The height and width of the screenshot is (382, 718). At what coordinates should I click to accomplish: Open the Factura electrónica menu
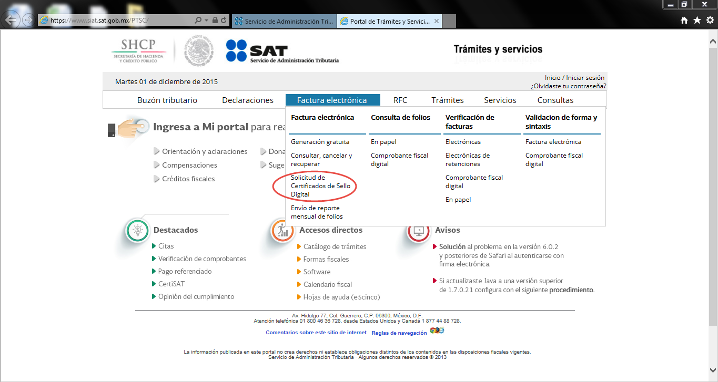pyautogui.click(x=333, y=100)
